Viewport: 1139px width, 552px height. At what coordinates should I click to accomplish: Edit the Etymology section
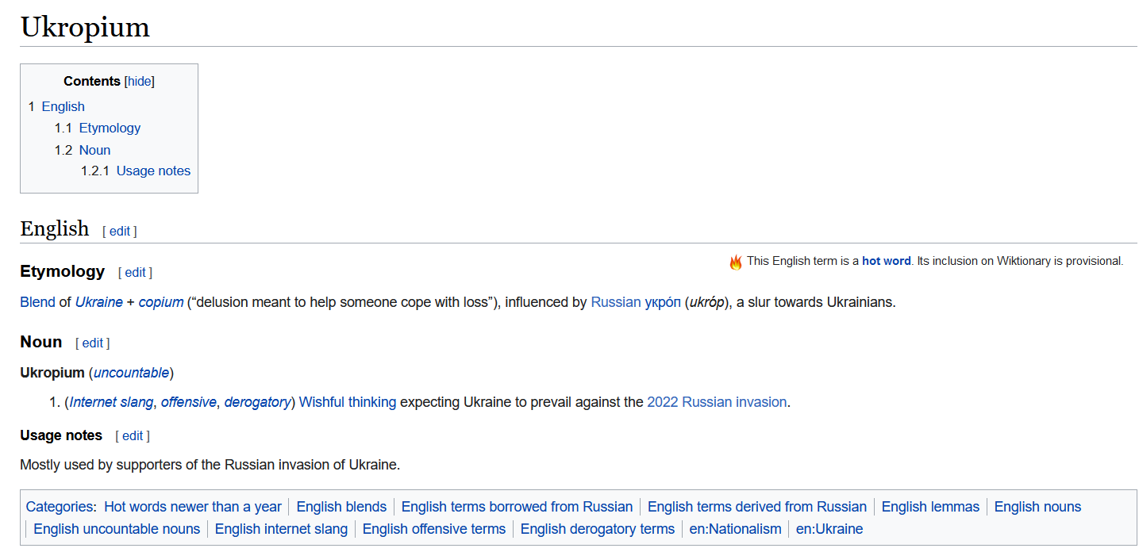coord(136,272)
